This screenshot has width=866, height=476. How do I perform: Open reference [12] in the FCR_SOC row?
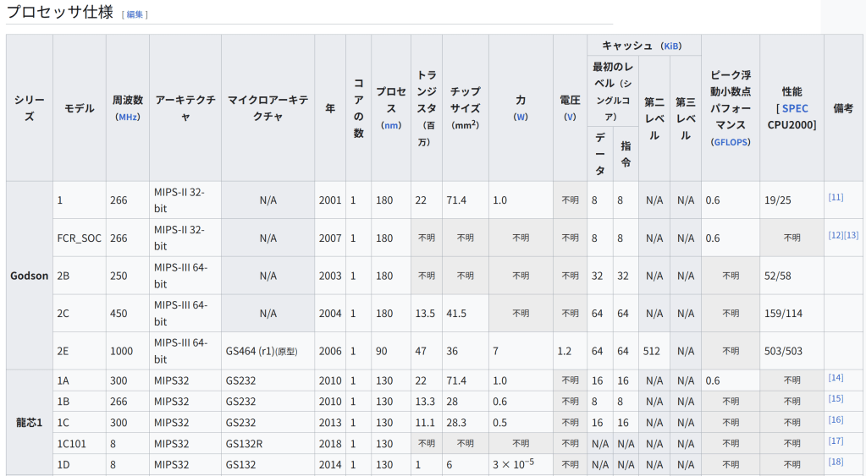pyautogui.click(x=836, y=235)
